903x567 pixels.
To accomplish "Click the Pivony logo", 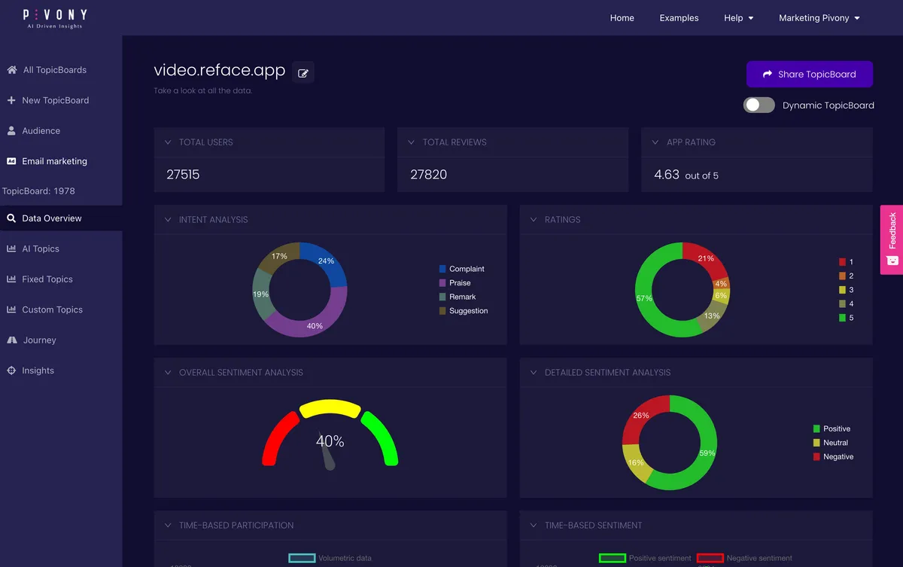I will [x=55, y=17].
